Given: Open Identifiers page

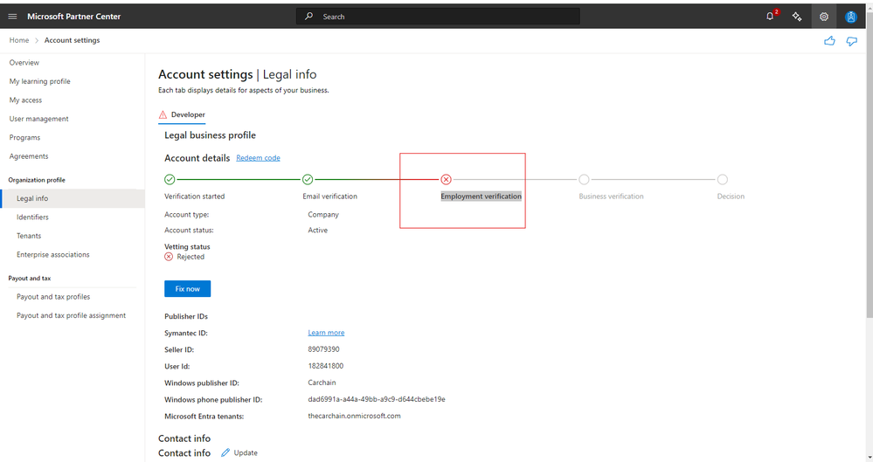Looking at the screenshot, I should 32,217.
